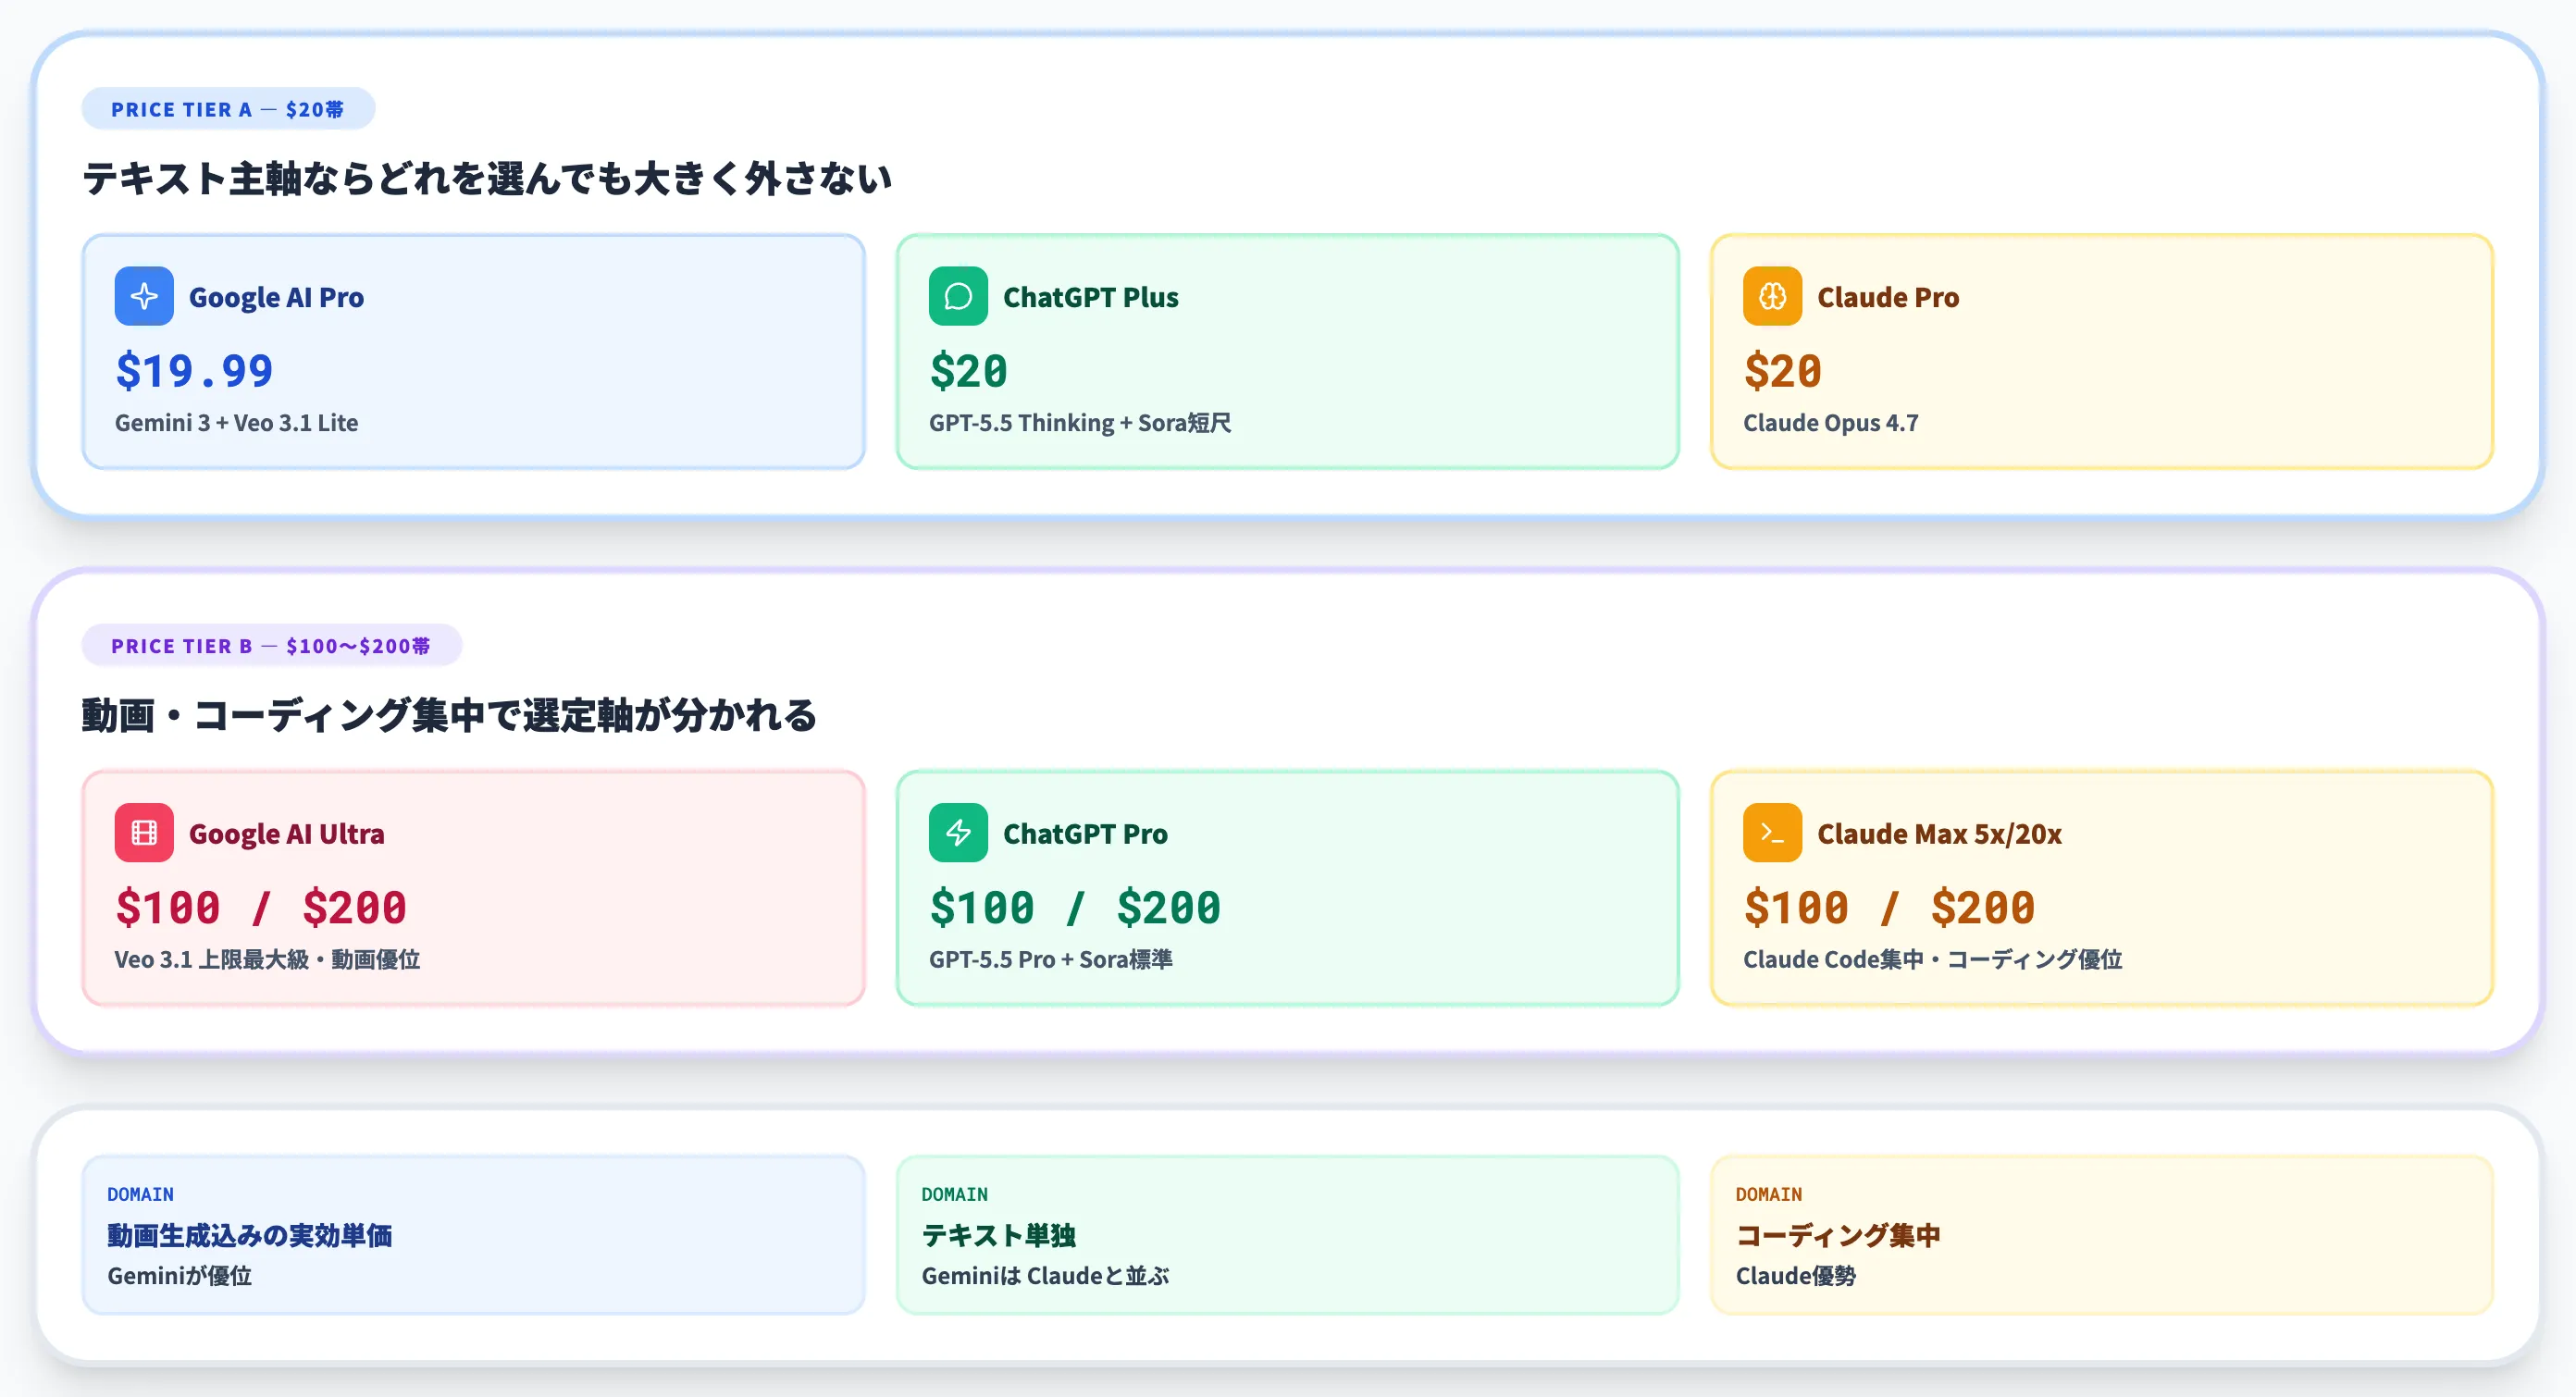Click the Claude Pro $20 price
This screenshot has height=1397, width=2576.
click(x=1782, y=371)
